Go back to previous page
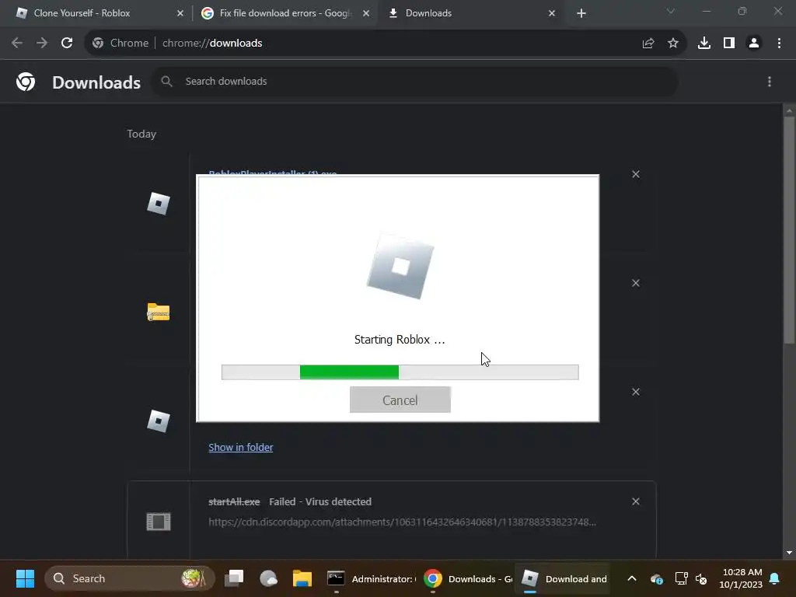Screen dimensions: 796x597 point(17,44)
